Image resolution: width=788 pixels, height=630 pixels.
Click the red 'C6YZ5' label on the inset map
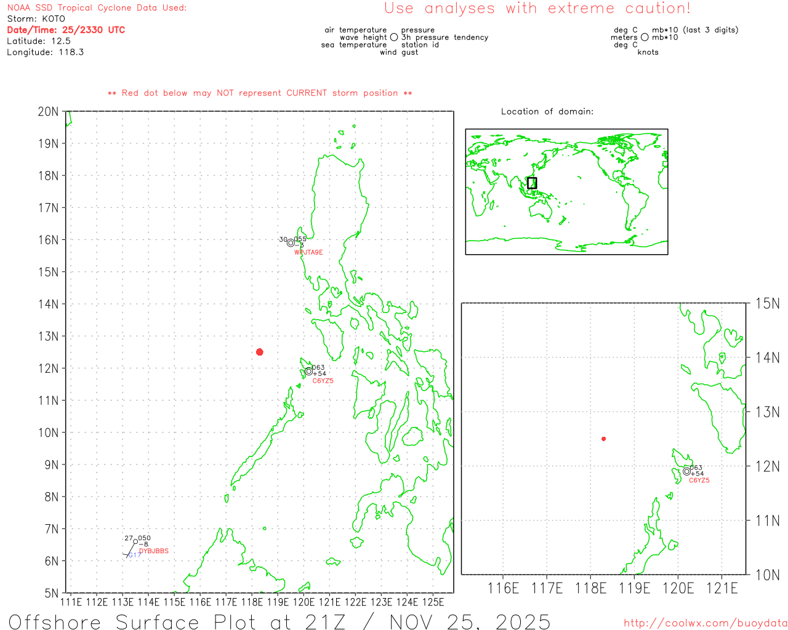699,480
